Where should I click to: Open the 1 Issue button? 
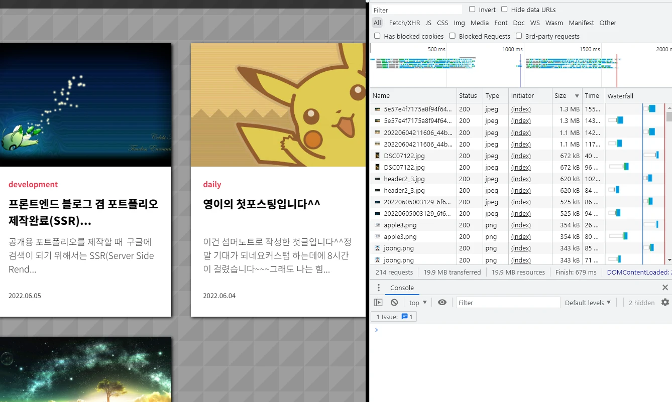393,317
